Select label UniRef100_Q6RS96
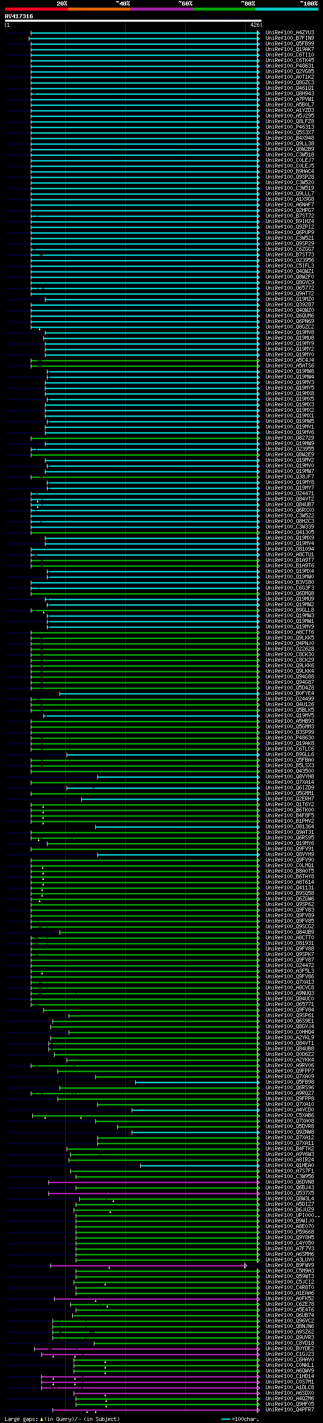 (289, 1088)
